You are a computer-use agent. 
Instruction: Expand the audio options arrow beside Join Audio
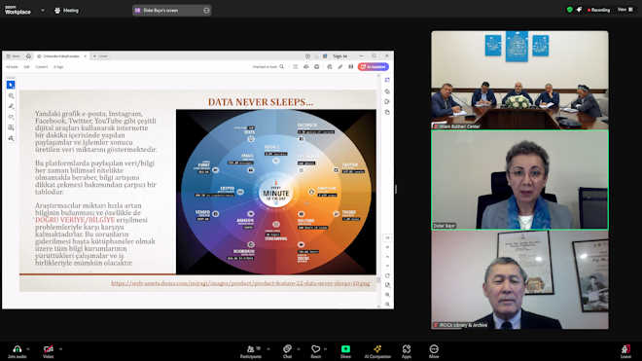point(28,349)
